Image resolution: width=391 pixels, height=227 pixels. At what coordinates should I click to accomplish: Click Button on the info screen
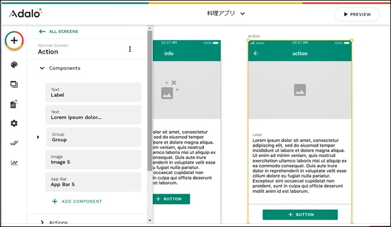pos(171,199)
